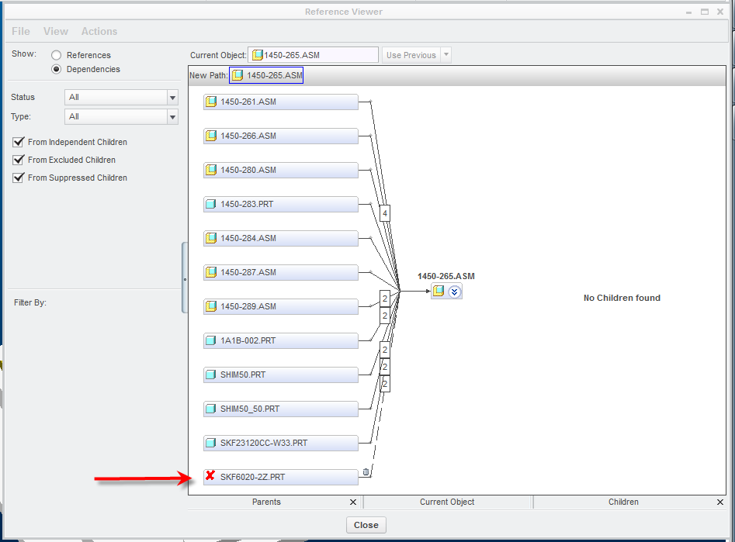Expand the 1450-265.ASM node chevron
The width and height of the screenshot is (735, 542).
coord(454,292)
